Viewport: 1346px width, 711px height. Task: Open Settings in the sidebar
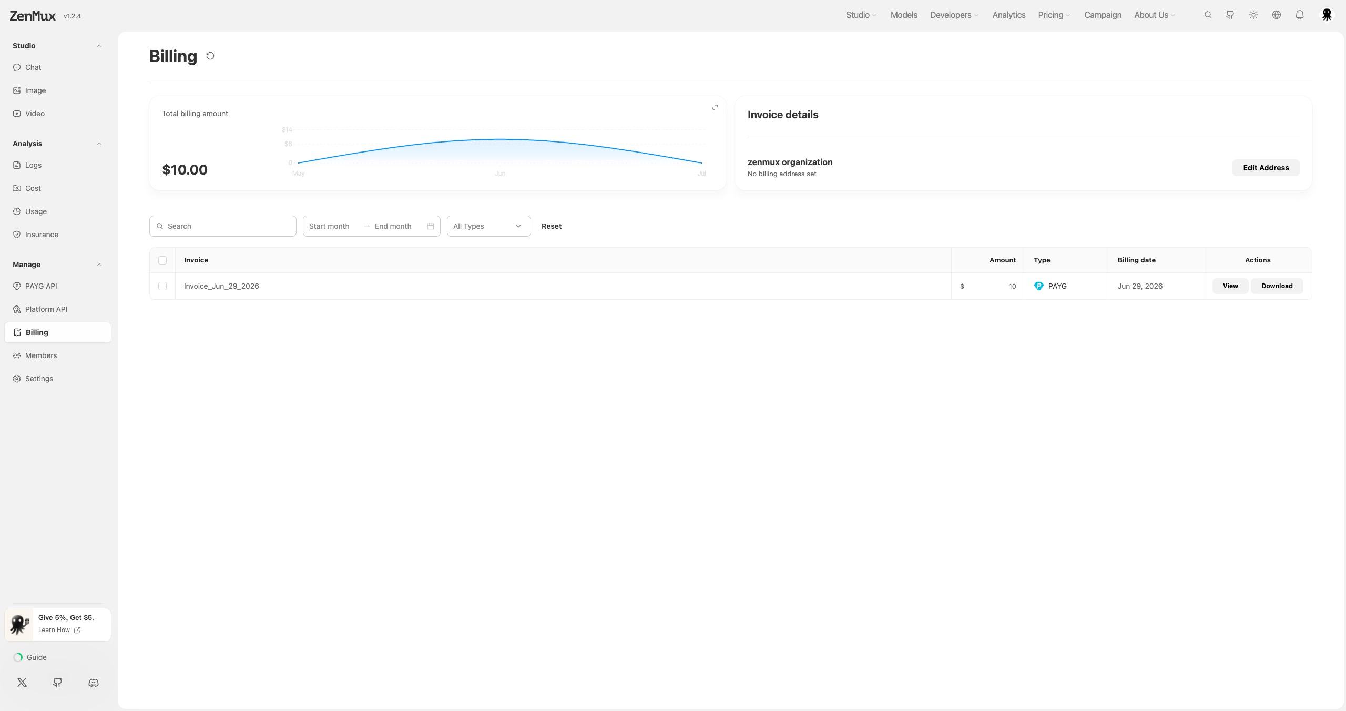click(58, 379)
